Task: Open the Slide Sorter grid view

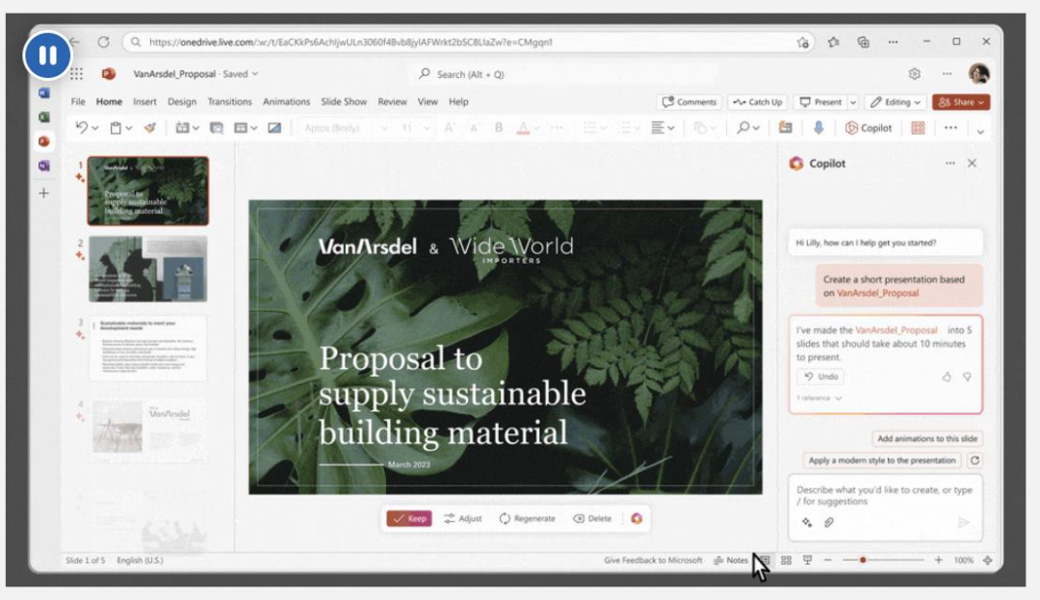Action: click(786, 561)
